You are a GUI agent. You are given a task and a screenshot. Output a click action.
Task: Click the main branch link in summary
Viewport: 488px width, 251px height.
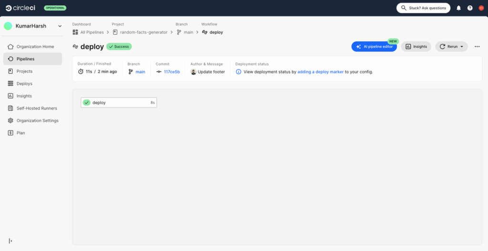coord(141,72)
